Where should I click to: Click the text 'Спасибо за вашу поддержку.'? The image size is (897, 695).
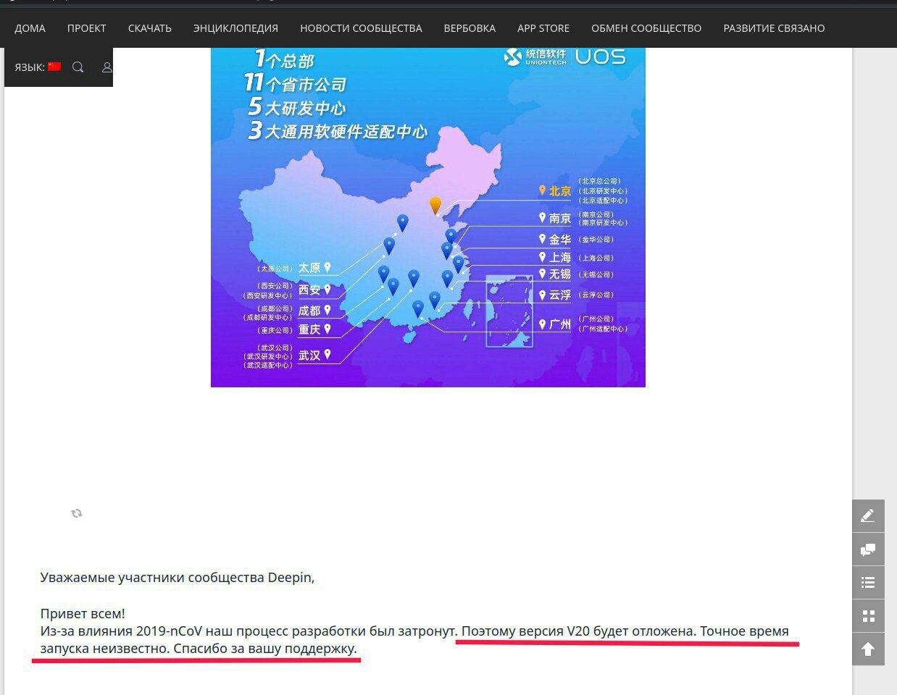click(265, 649)
